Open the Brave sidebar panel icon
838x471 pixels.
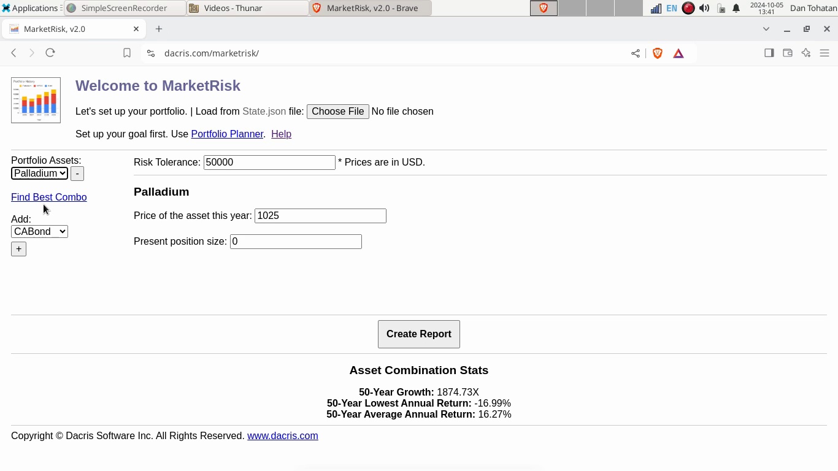769,53
